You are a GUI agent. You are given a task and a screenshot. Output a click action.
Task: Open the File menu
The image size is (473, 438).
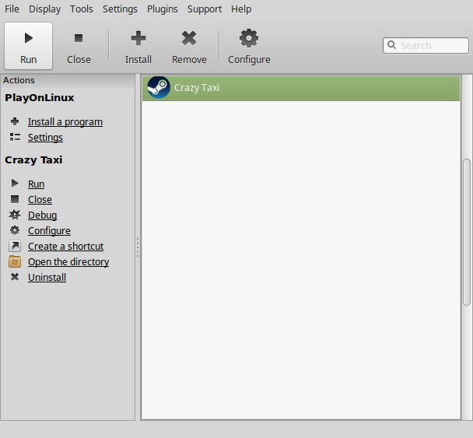pyautogui.click(x=12, y=9)
